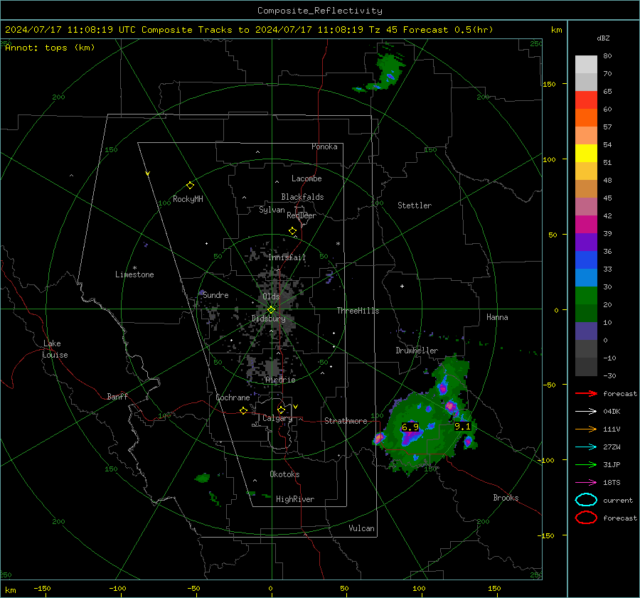
Task: Click the Airdrie city label
Action: click(280, 380)
